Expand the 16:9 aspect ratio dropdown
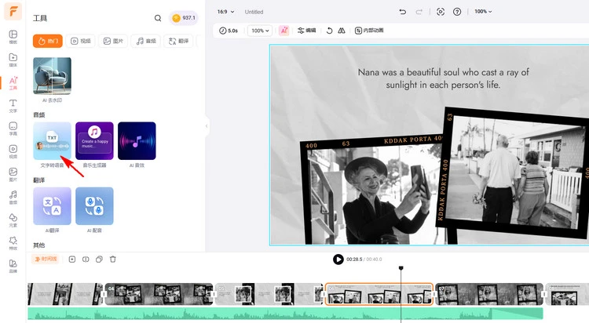Screen dimensions: 589x323 226,12
